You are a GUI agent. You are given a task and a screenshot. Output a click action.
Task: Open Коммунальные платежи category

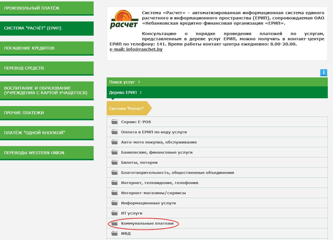[x=217, y=223]
